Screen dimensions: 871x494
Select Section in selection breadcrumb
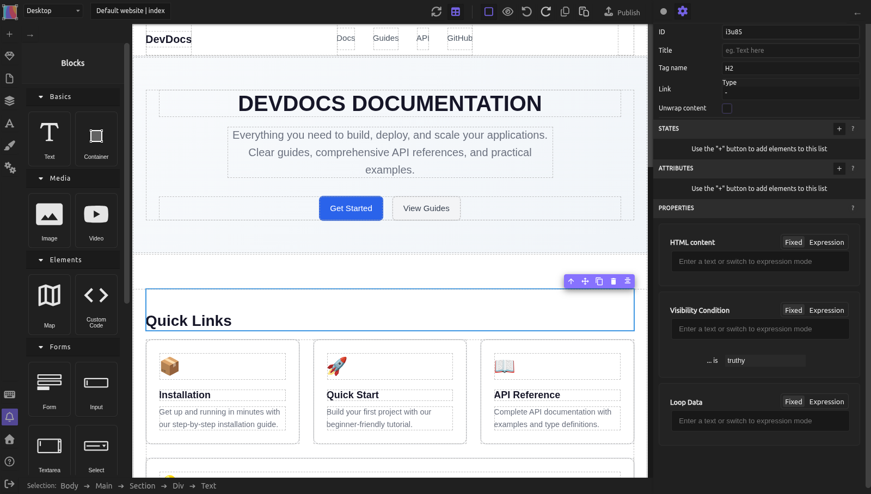point(142,486)
